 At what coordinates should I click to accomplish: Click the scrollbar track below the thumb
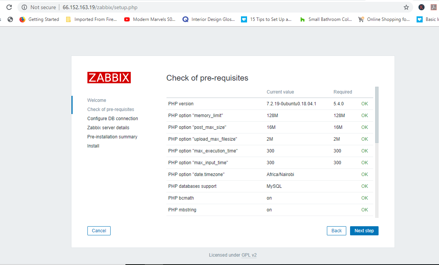pyautogui.click(x=377, y=180)
